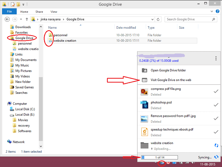The image size is (222, 167).
Task: Click the search magnifier icon
Action: click(213, 19)
